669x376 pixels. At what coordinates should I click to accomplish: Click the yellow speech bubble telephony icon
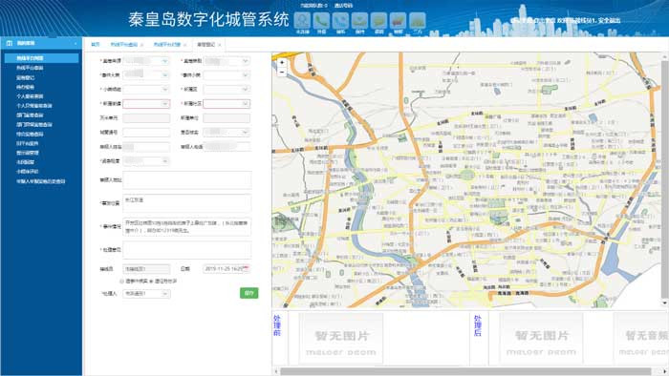(x=378, y=20)
